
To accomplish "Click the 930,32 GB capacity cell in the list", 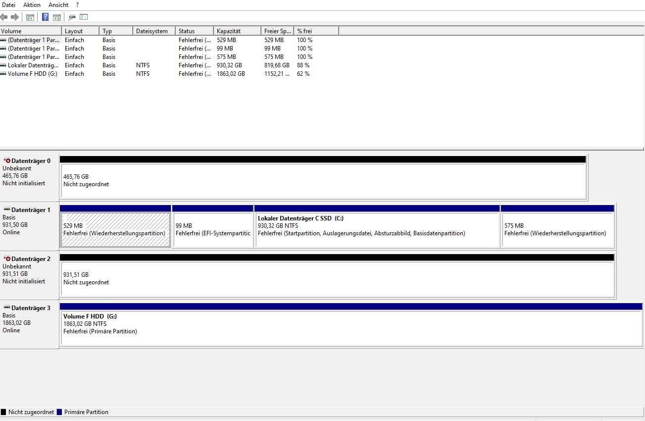I will 229,65.
